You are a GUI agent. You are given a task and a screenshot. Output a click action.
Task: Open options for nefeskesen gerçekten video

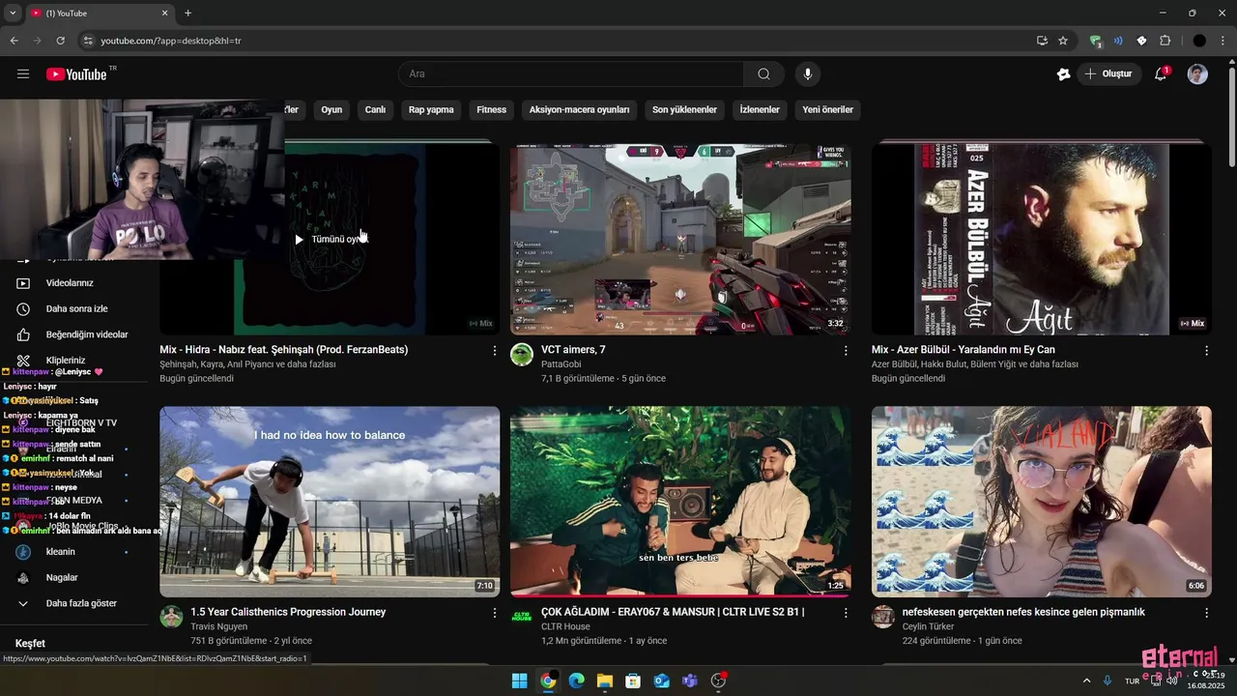click(1206, 613)
